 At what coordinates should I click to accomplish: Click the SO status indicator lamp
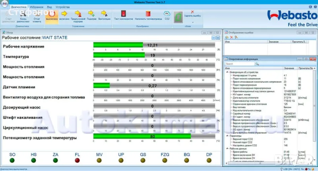(13, 160)
